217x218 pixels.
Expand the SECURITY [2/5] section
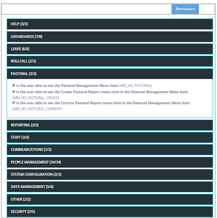coord(110,212)
